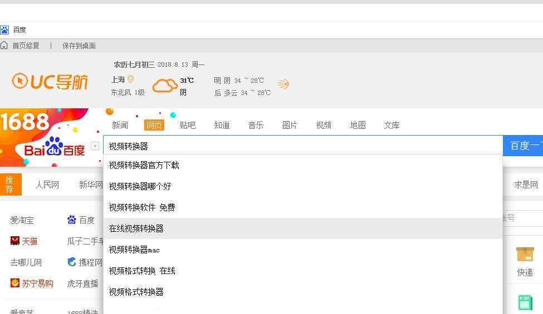Open the 首页修复 link
Image resolution: width=543 pixels, height=314 pixels.
[26, 46]
